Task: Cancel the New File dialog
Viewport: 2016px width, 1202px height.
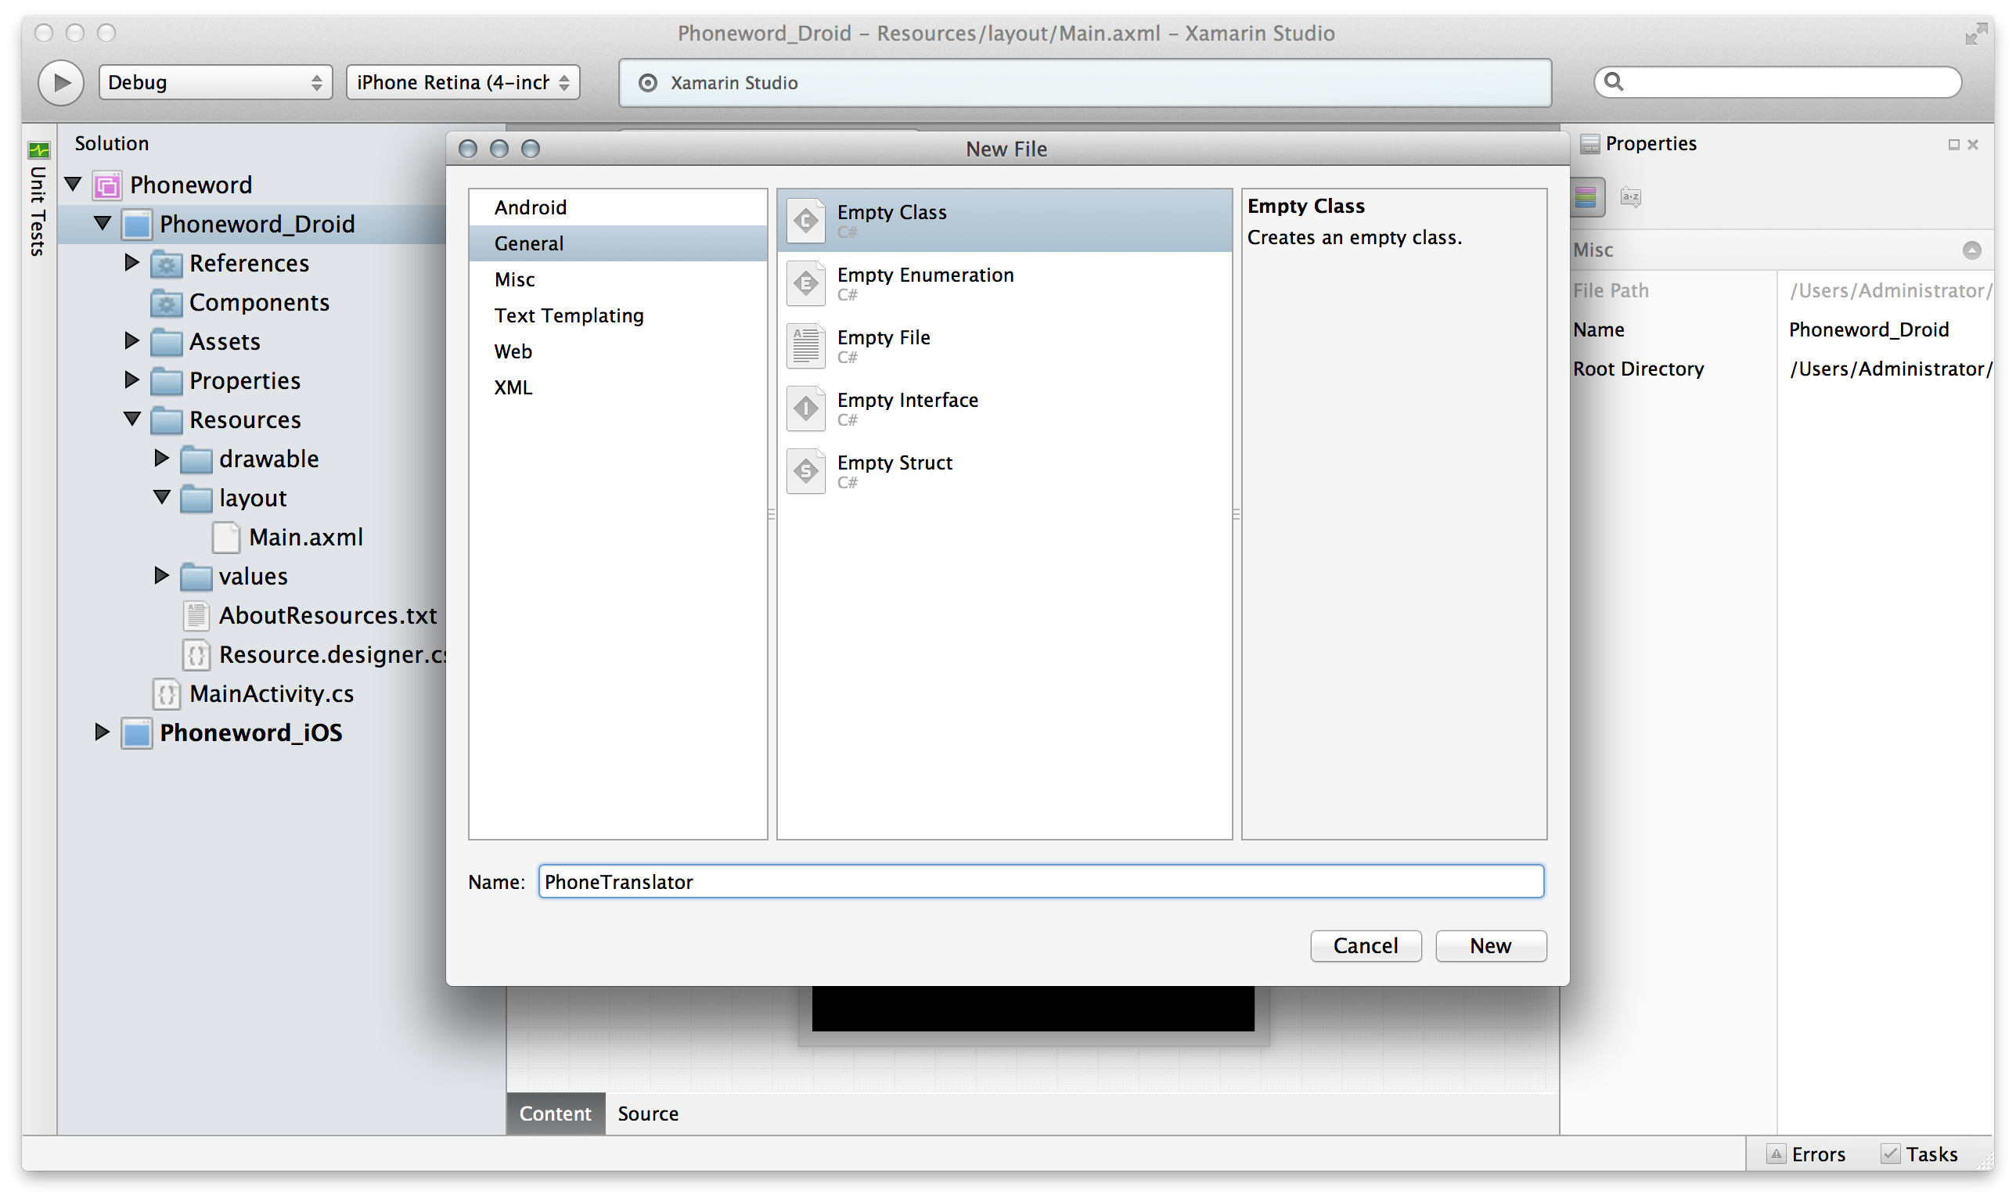Action: (1365, 946)
